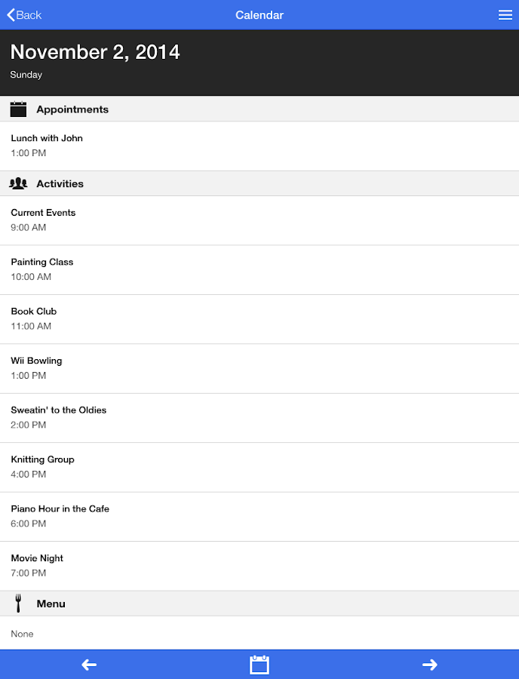The height and width of the screenshot is (679, 519).
Task: Tap the Appointments section header
Action: [72, 109]
